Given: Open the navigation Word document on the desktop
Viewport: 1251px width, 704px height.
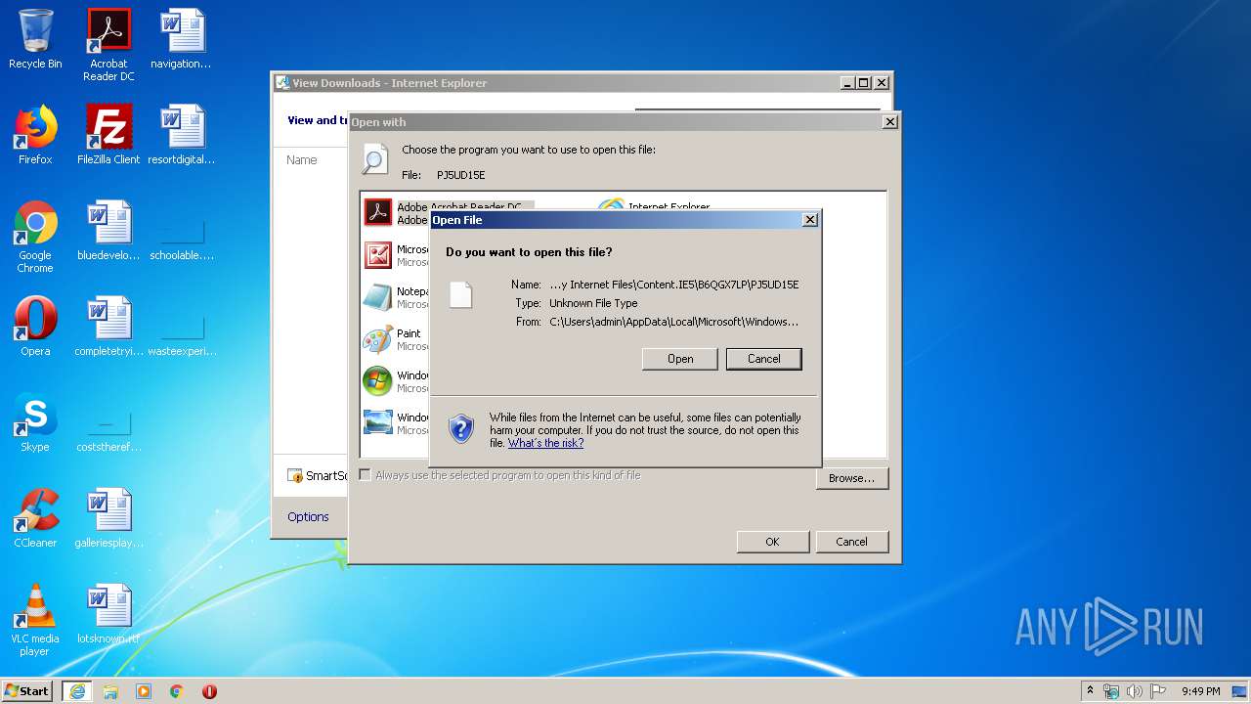Looking at the screenshot, I should pyautogui.click(x=182, y=39).
